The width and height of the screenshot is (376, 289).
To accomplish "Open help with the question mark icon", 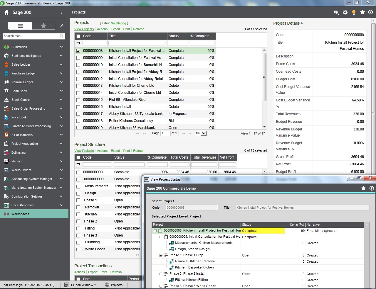I will click(371, 12).
